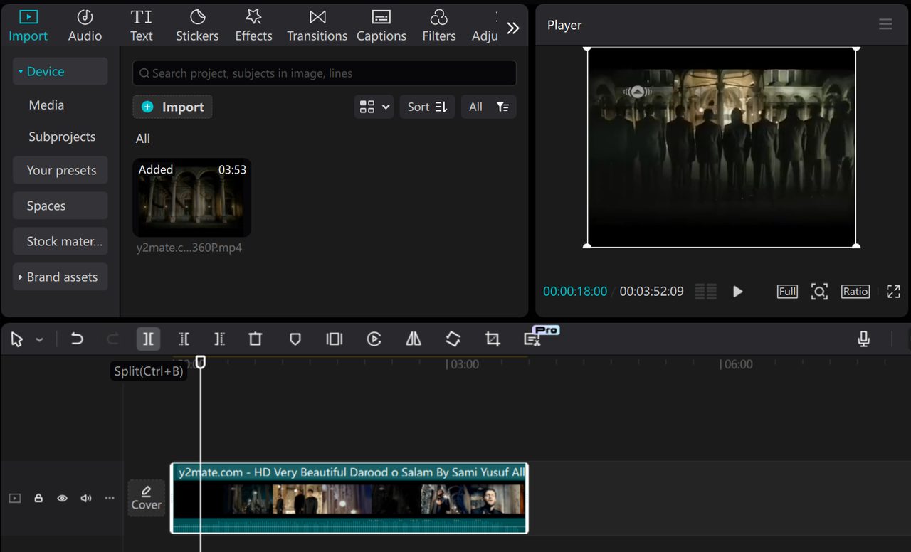
Task: Click the Full button in the Player
Action: point(787,292)
